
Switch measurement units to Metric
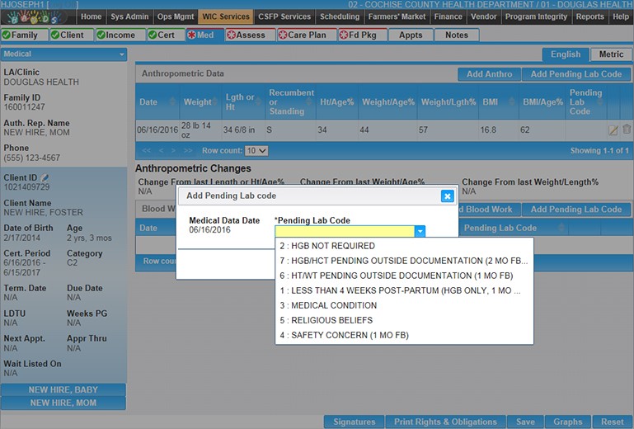611,54
